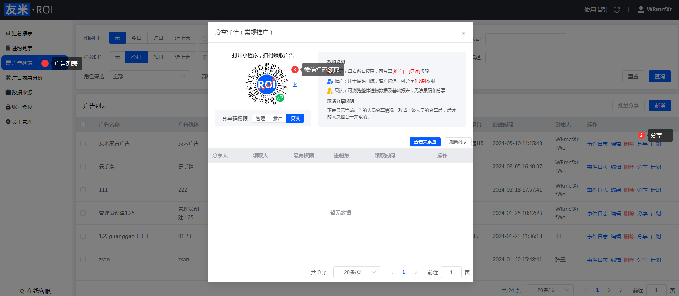
Task: Select 今日 for 投放时间 filter
Action: pos(137,57)
